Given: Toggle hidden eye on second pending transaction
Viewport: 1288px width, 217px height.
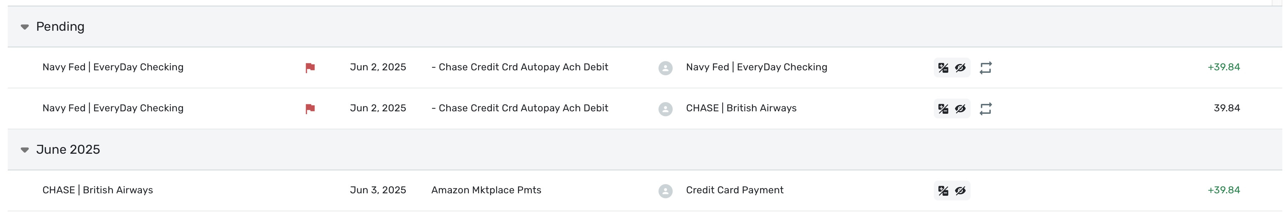Looking at the screenshot, I should [960, 109].
